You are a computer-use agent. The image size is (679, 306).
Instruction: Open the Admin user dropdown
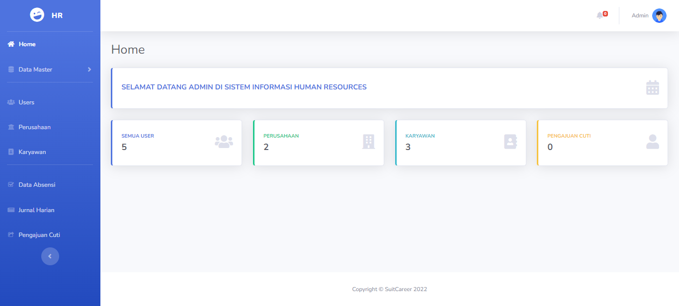(640, 16)
